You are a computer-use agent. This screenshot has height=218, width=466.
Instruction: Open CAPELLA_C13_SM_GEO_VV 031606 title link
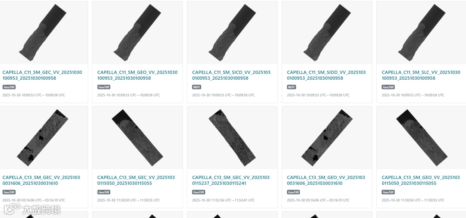pyautogui.click(x=326, y=181)
